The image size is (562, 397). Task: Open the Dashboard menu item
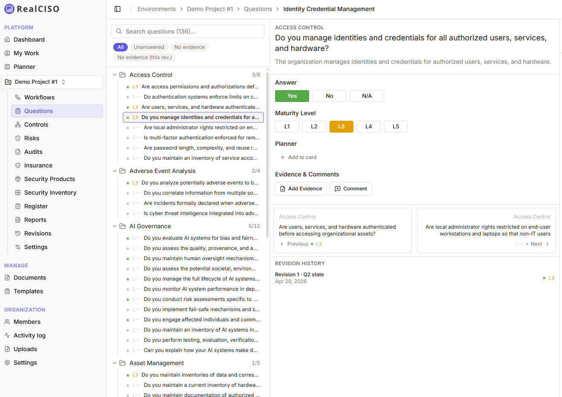point(53,40)
